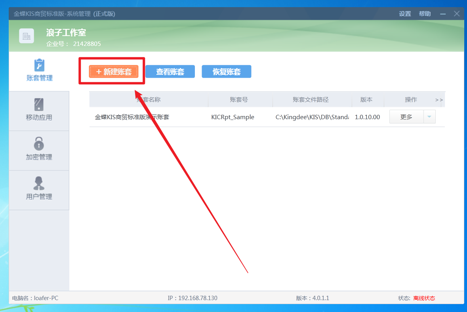
Task: Click the 操作 column header
Action: [x=411, y=100]
